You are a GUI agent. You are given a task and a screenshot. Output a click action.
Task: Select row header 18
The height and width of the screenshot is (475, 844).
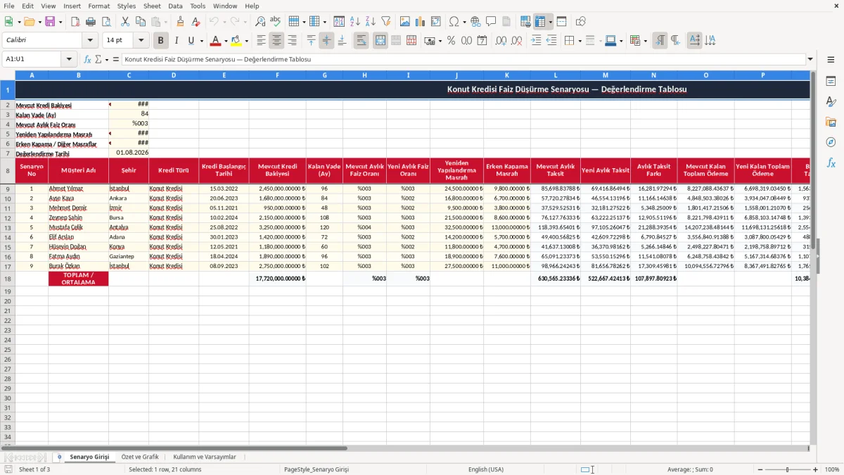point(7,279)
